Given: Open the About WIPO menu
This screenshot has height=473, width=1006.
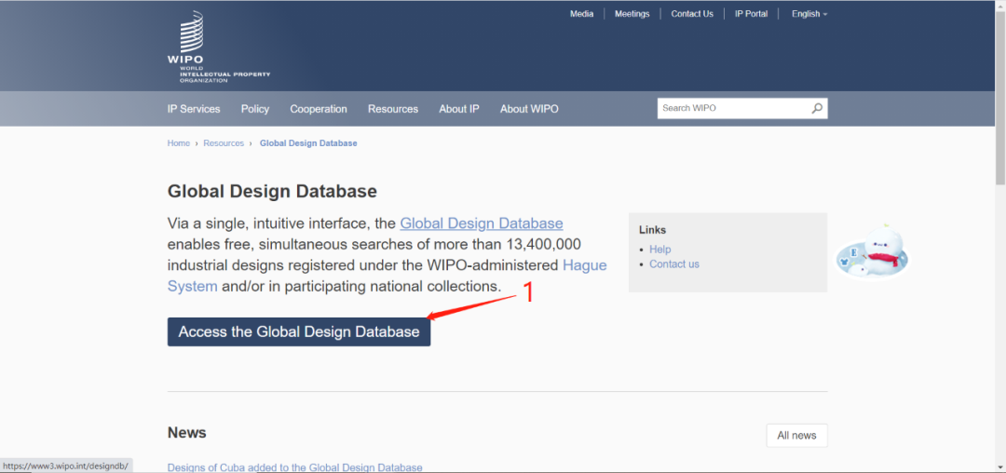Looking at the screenshot, I should (529, 109).
